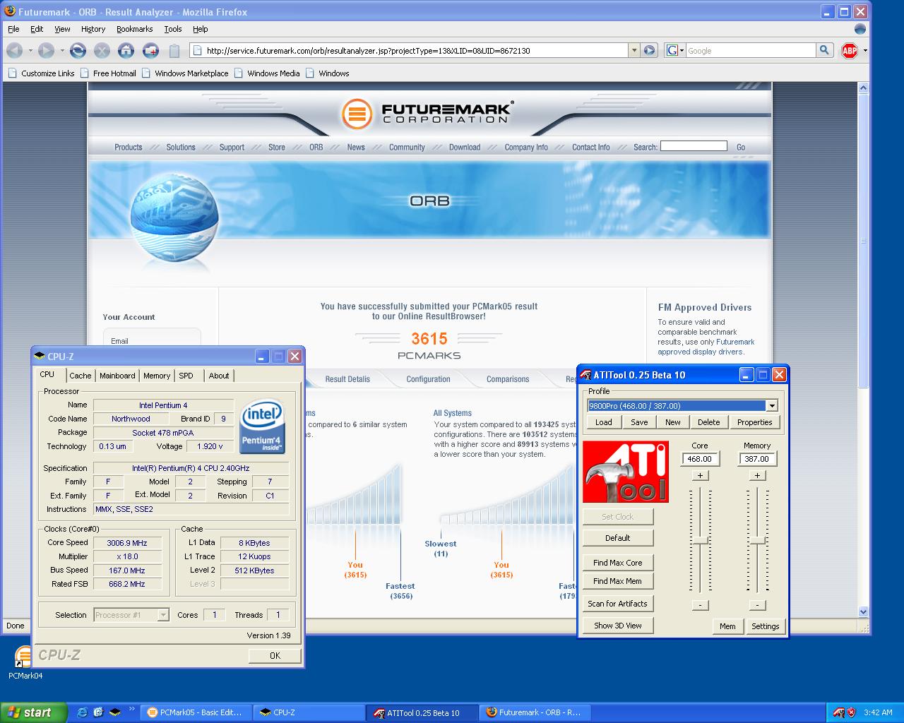Click the Intel Pentium 4 logo in CPU-Z
This screenshot has height=723, width=904.
coord(262,426)
